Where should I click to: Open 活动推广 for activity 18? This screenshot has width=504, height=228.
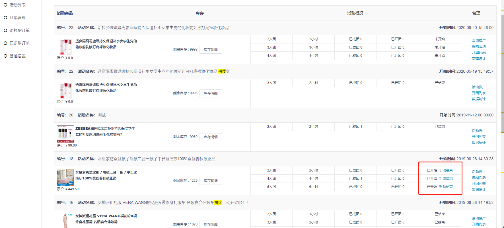coord(479,171)
